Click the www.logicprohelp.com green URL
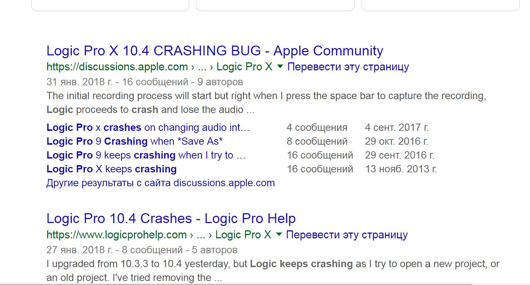530x285 pixels. (x=159, y=235)
